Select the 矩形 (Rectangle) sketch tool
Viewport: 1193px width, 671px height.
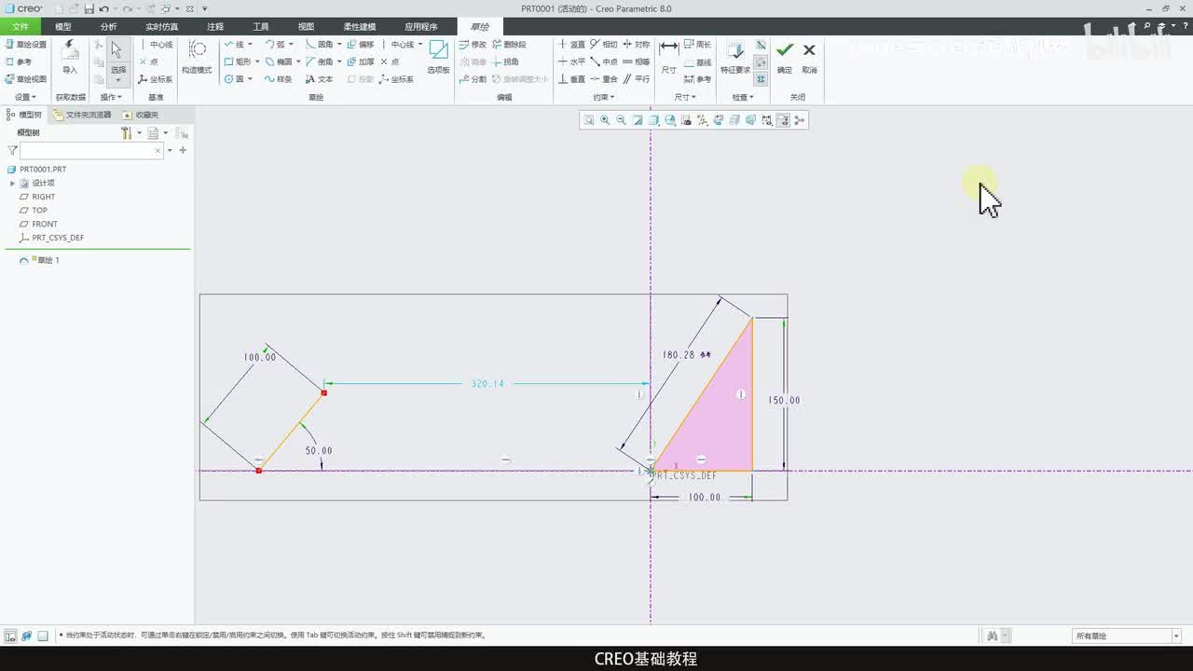point(237,62)
